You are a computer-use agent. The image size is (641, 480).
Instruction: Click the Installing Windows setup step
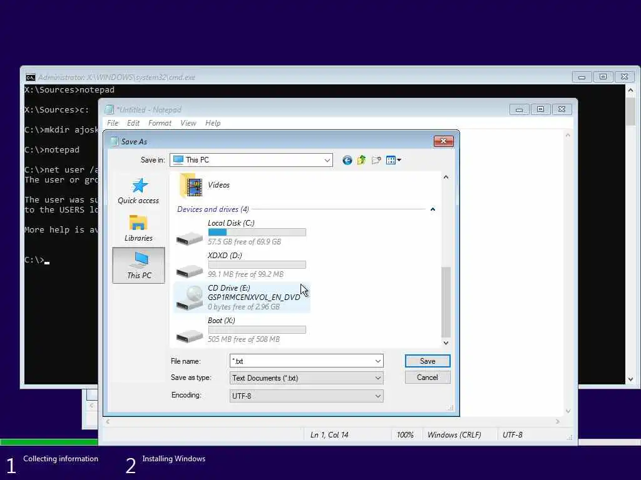pyautogui.click(x=174, y=459)
